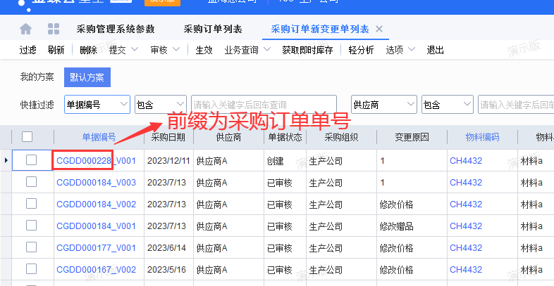The height and width of the screenshot is (286, 554).
Task: Click 轻分析 in the toolbar
Action: point(361,50)
